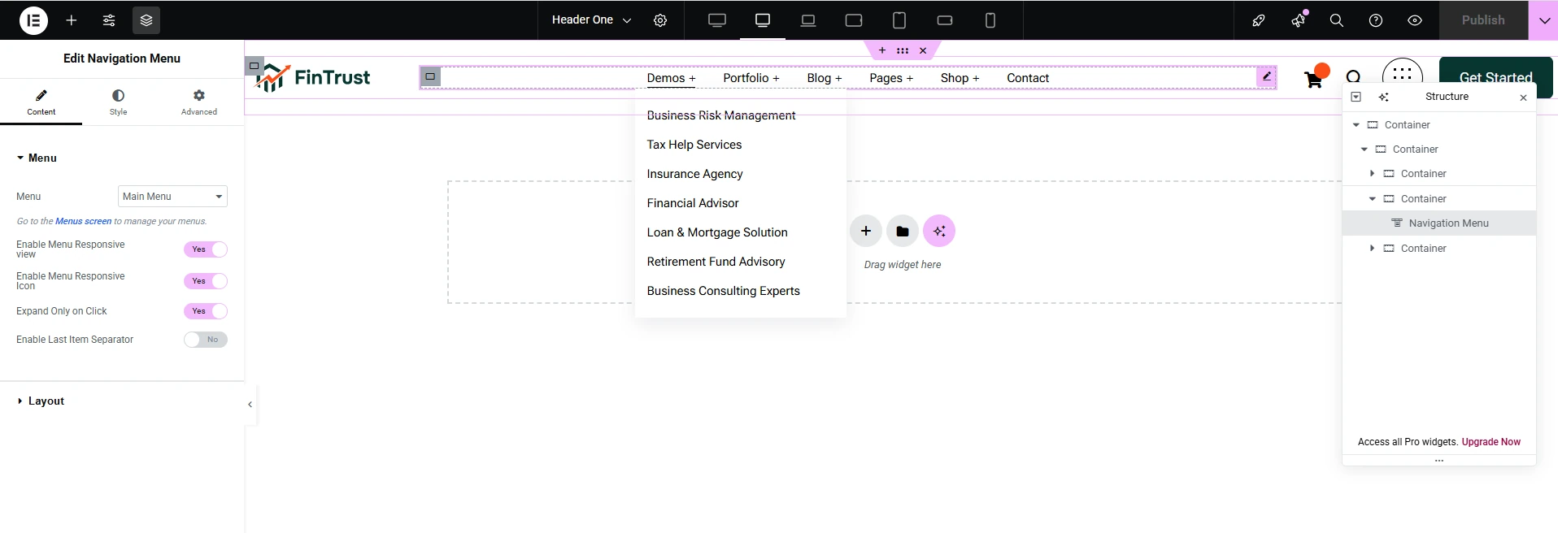Open the Add Element plus panel

pos(72,20)
